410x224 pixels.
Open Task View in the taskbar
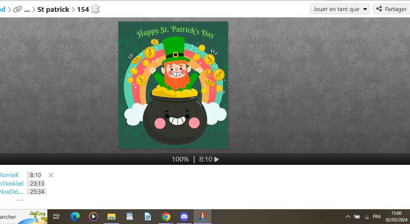56,217
